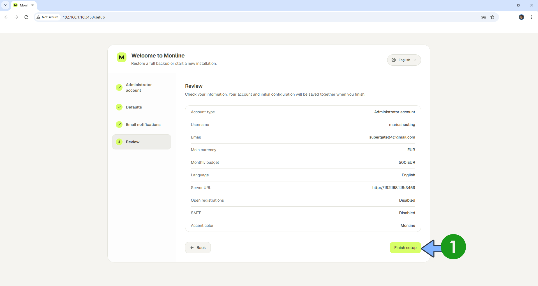Open the English language dropdown
Viewport: 538px width, 286px height.
coord(404,60)
